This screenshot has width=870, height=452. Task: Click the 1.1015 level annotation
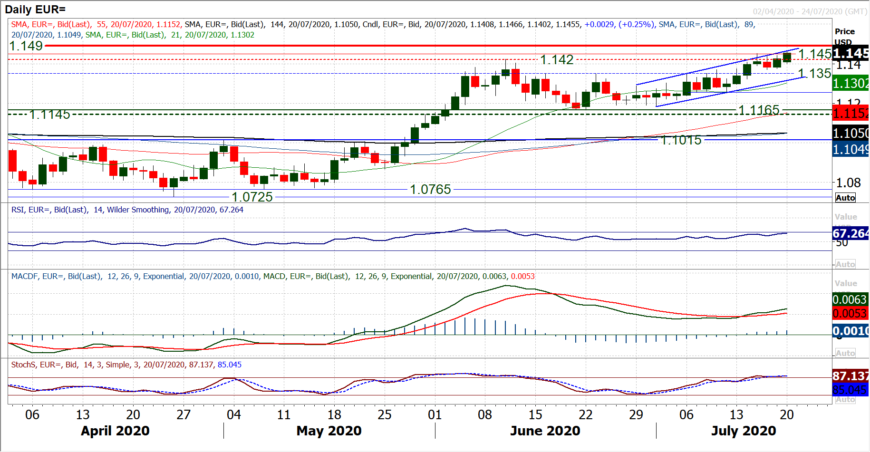click(681, 140)
